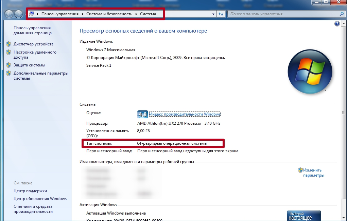Open Диспетчер устройств from the sidebar
Screen dimensions: 347x221
[x=33, y=44]
